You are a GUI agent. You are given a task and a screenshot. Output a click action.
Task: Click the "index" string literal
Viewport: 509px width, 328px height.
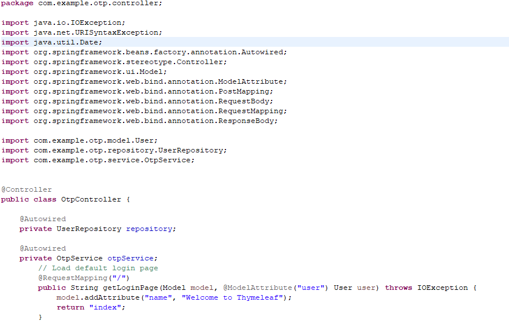point(105,307)
